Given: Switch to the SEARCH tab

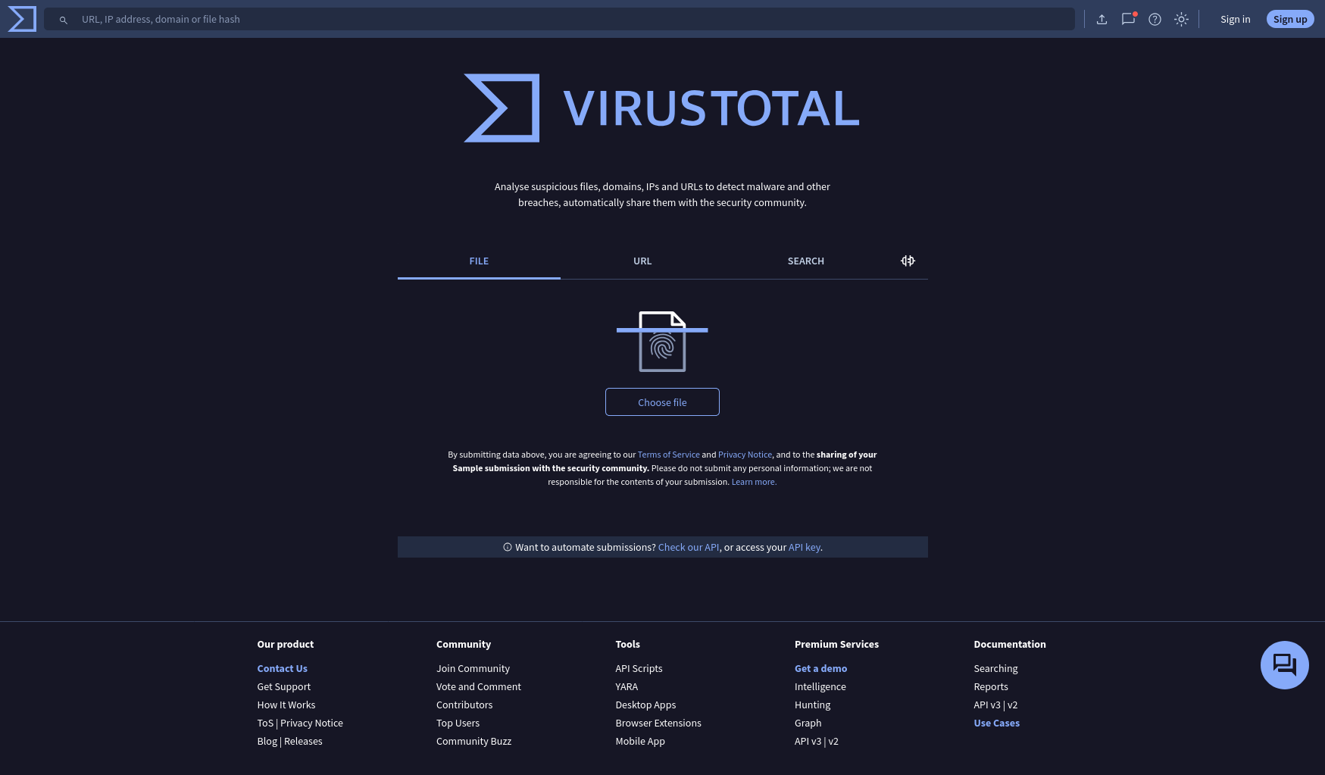Looking at the screenshot, I should point(805,261).
